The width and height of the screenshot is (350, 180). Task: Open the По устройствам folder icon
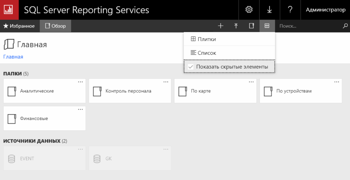(x=268, y=92)
